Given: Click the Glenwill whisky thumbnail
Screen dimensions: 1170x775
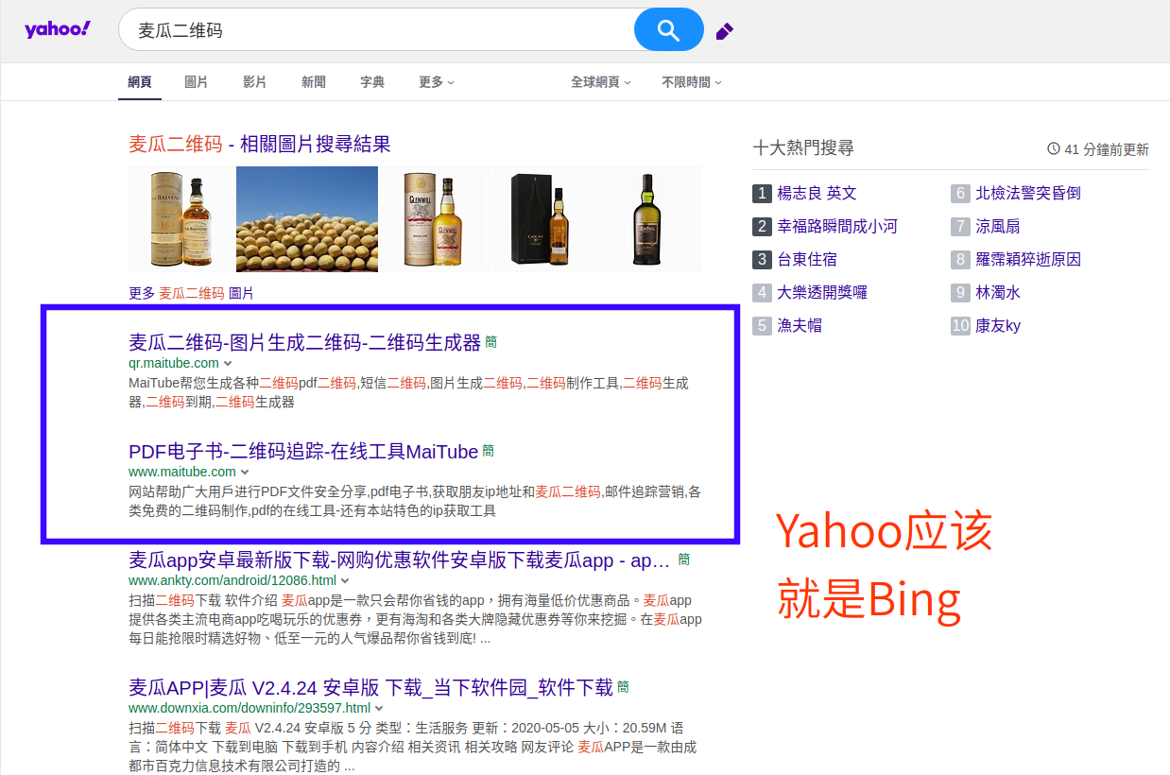Looking at the screenshot, I should 433,219.
